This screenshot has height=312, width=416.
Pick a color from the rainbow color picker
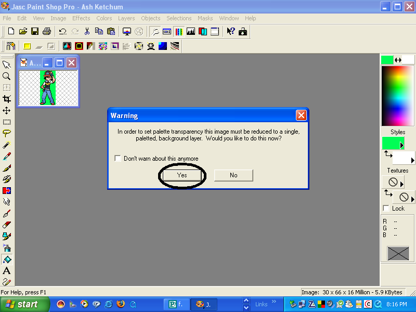click(x=397, y=96)
